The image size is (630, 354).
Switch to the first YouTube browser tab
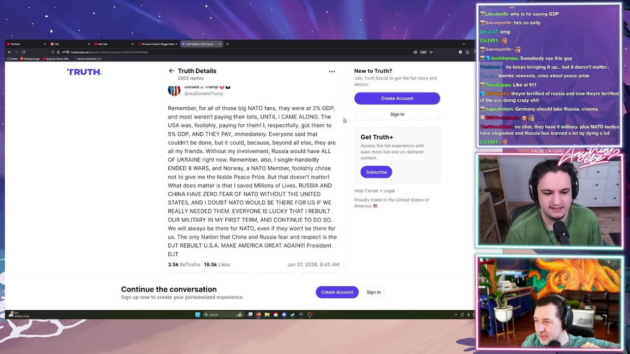(26, 44)
